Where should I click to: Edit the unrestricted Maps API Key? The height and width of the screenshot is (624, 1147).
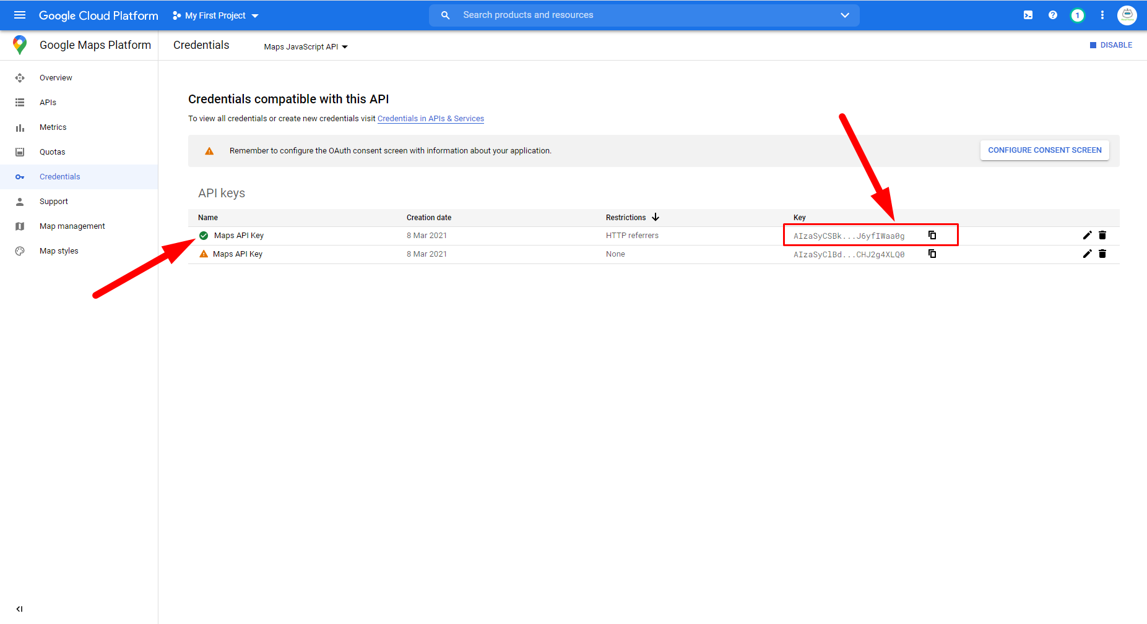pyautogui.click(x=1087, y=254)
